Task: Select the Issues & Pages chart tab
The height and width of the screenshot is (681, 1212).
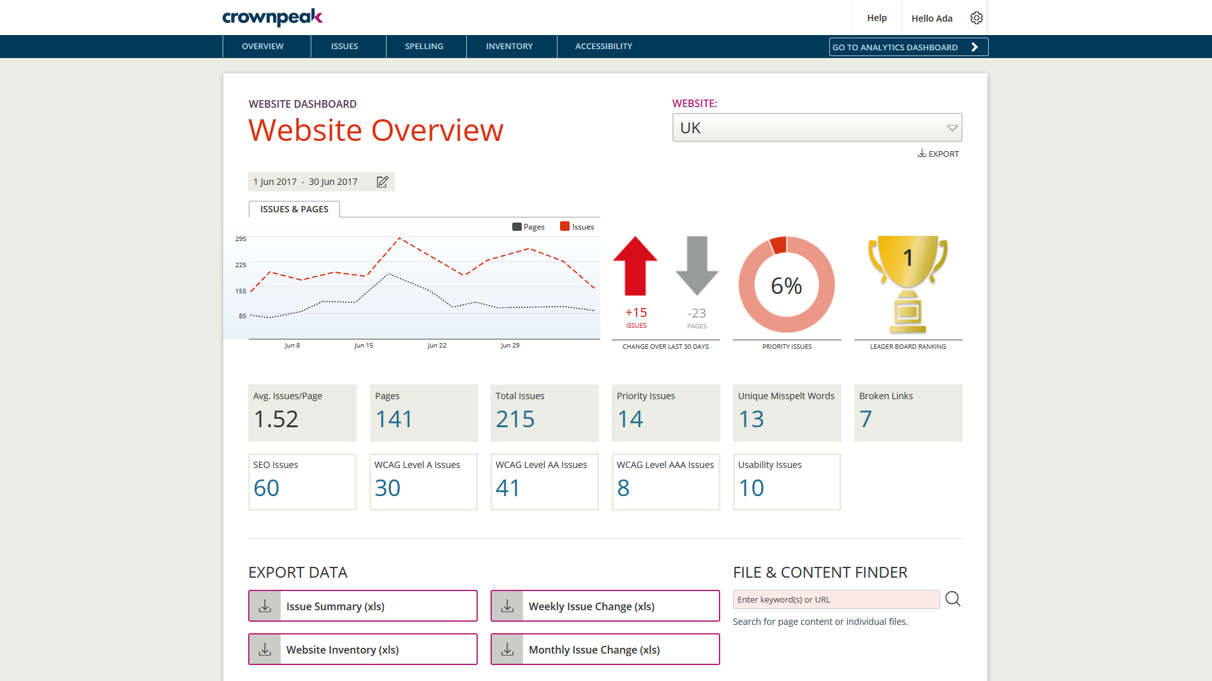Action: click(x=294, y=209)
